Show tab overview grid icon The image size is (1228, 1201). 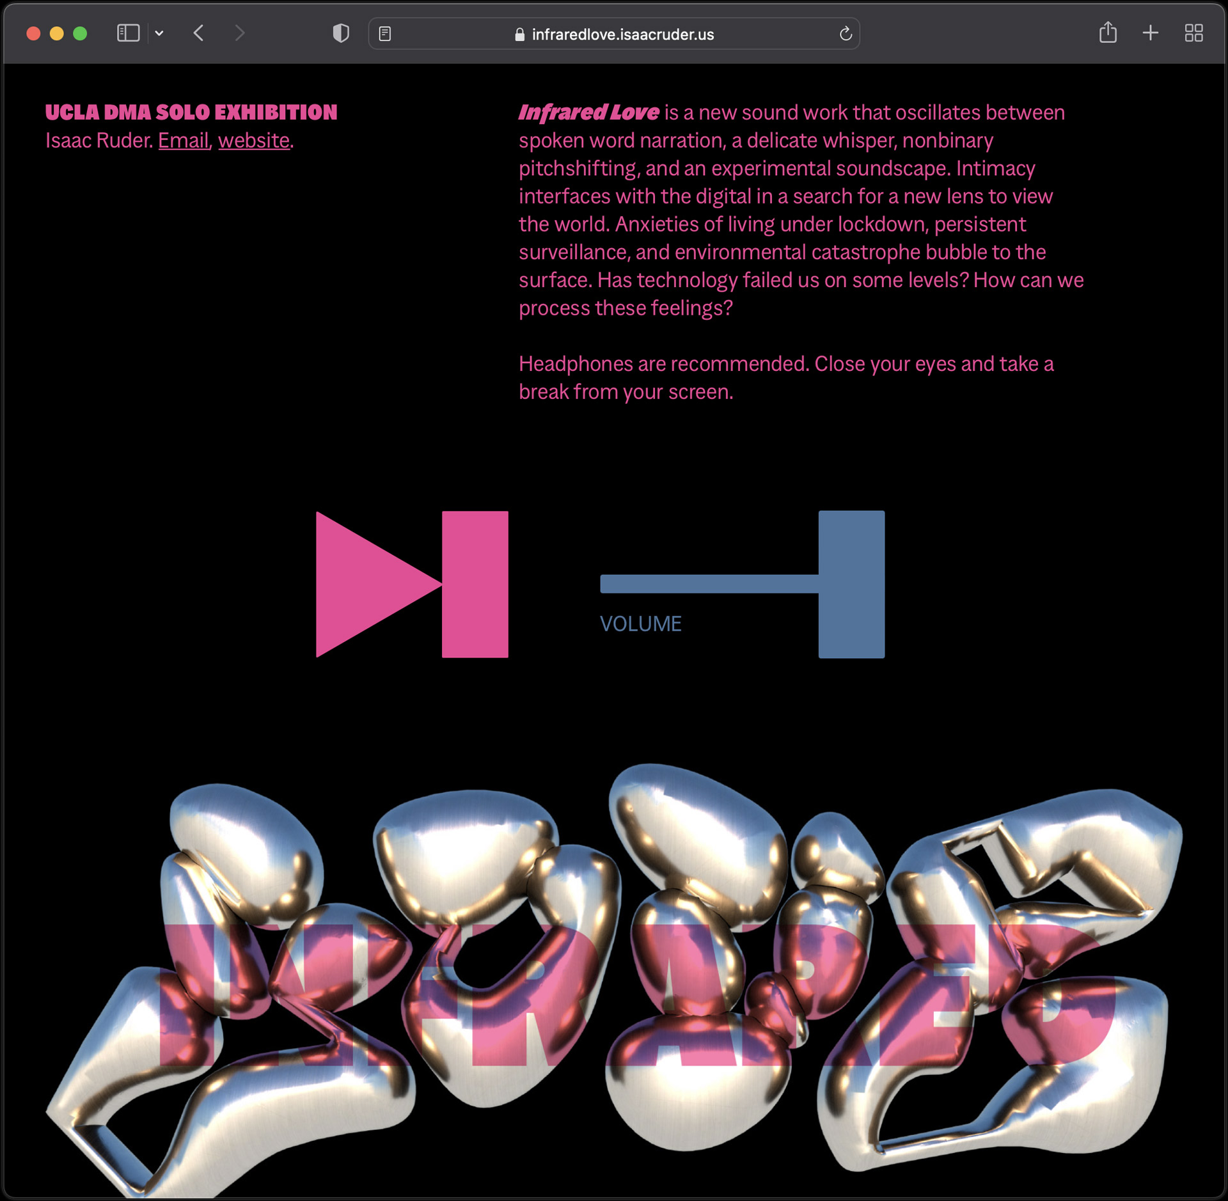pos(1193,33)
